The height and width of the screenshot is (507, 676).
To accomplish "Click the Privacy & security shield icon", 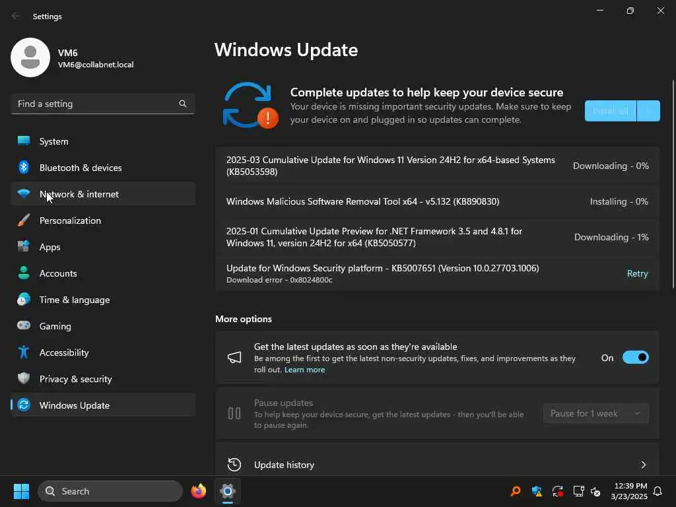I will click(x=24, y=378).
